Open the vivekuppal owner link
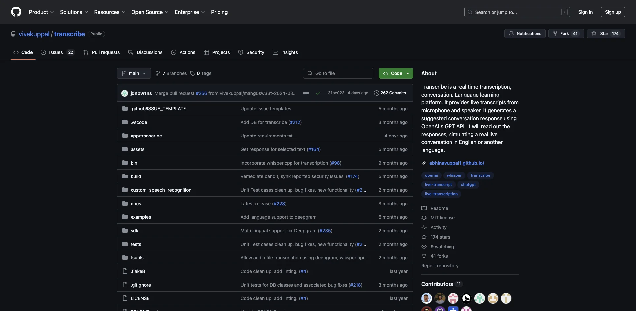This screenshot has height=311, width=636. point(34,34)
